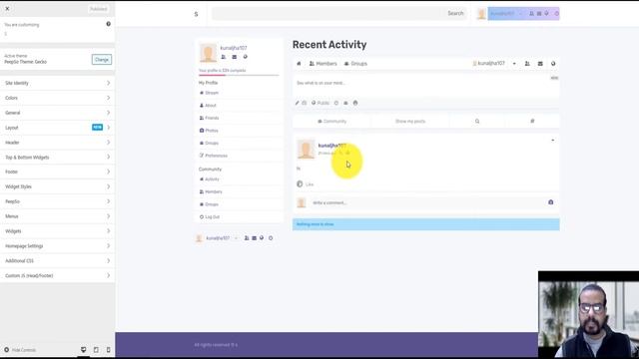Open Preferences link under My Profile
The height and width of the screenshot is (359, 639).
213,156
